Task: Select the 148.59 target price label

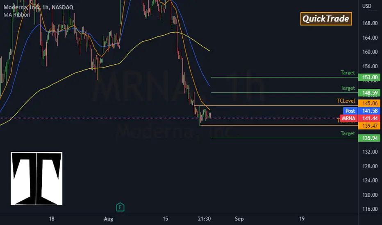Action: pyautogui.click(x=369, y=93)
